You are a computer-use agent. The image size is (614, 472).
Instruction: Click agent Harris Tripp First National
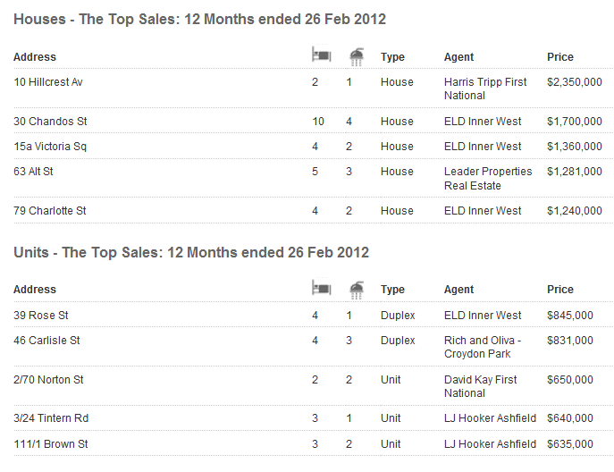coord(485,88)
